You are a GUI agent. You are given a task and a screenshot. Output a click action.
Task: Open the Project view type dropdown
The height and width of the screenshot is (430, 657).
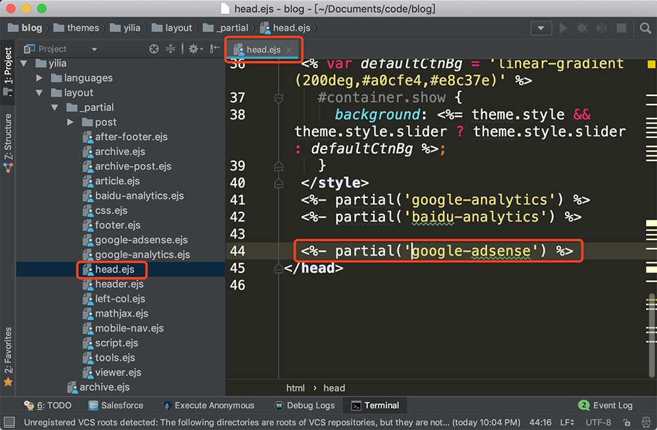pos(94,49)
